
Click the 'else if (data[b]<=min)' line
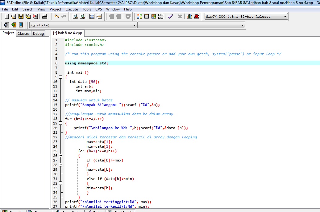coord(110,179)
